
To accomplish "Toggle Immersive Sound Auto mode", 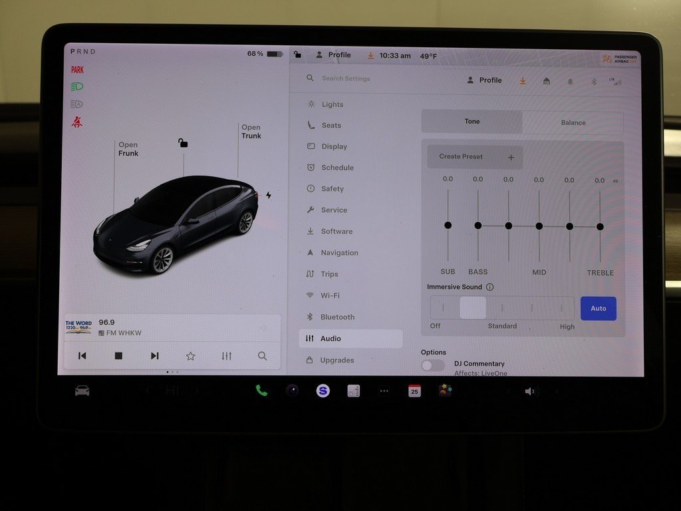I will coord(598,309).
